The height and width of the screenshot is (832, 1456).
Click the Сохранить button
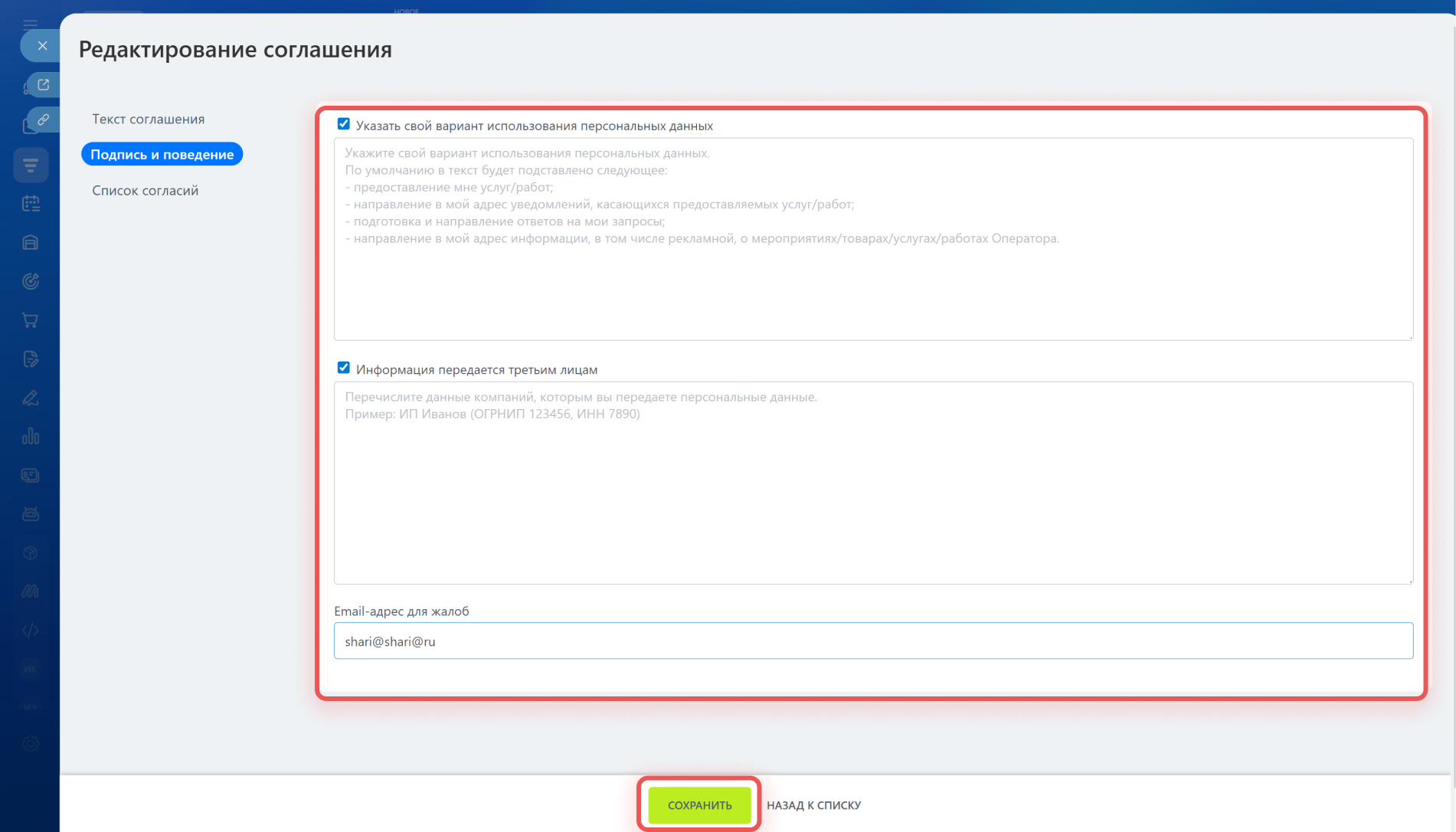click(x=700, y=805)
